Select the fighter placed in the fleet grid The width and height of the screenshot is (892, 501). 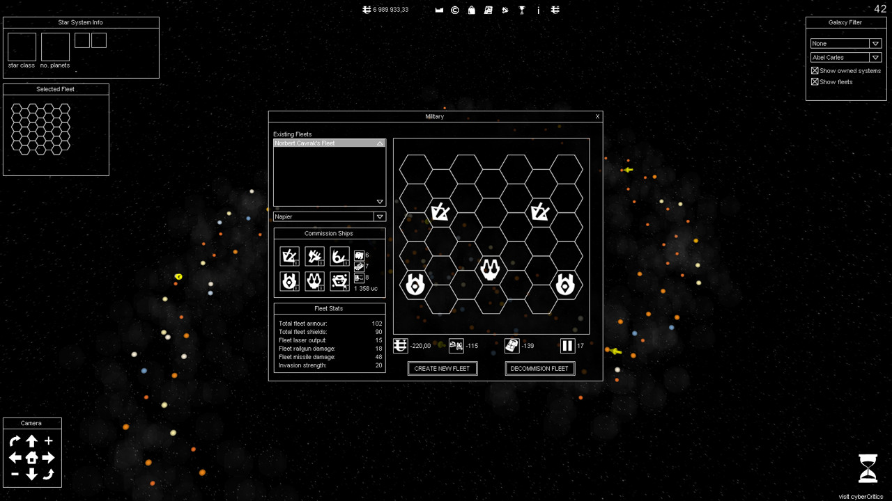point(440,212)
